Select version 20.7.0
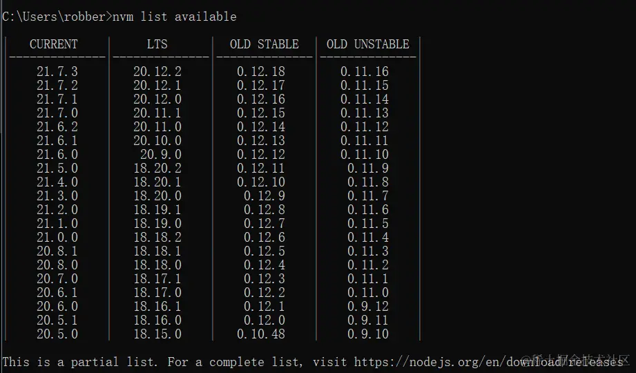 click(x=57, y=279)
